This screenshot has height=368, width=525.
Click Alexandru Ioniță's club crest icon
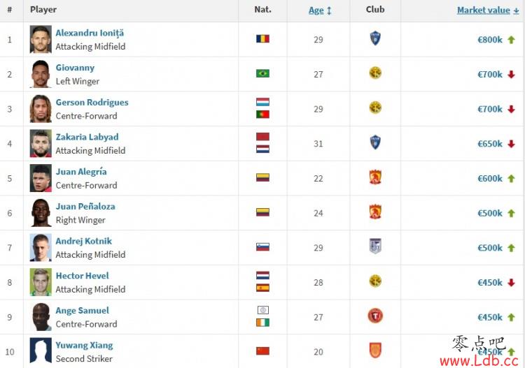click(x=375, y=38)
